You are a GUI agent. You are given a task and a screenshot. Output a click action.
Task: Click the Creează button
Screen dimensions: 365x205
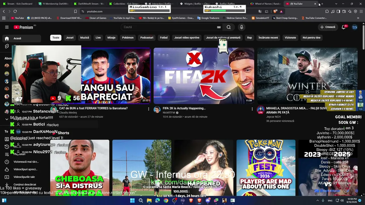point(328,27)
